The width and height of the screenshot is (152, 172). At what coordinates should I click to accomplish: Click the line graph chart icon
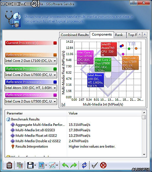pos(52,165)
